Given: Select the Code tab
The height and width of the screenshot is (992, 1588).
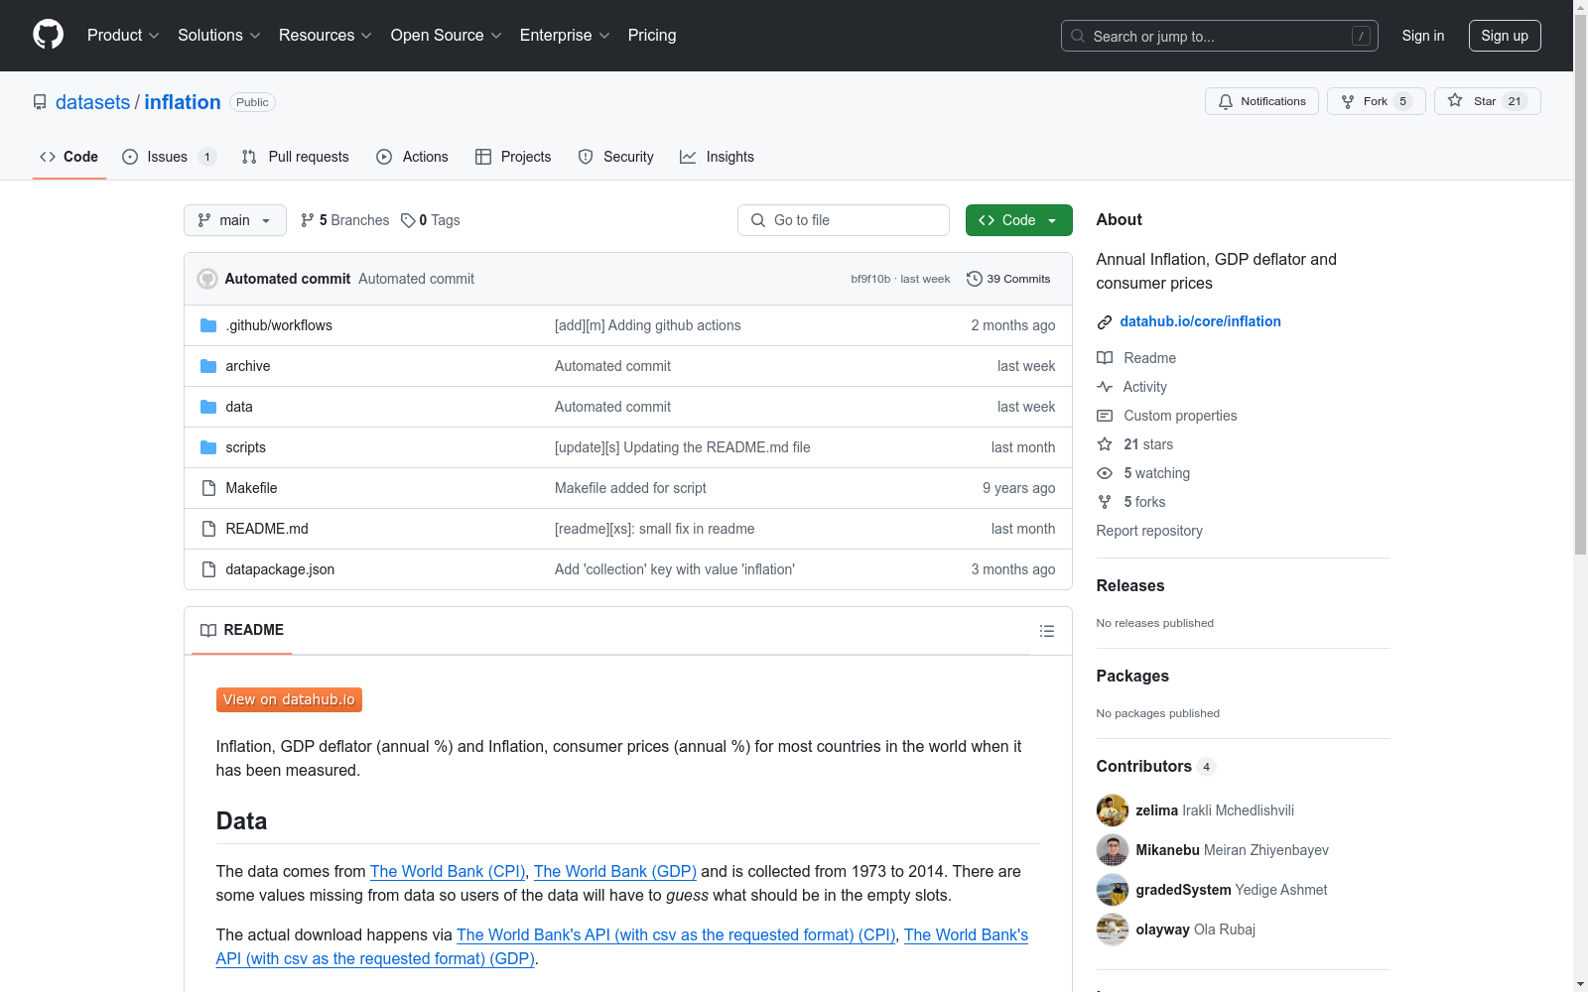Looking at the screenshot, I should click(69, 157).
